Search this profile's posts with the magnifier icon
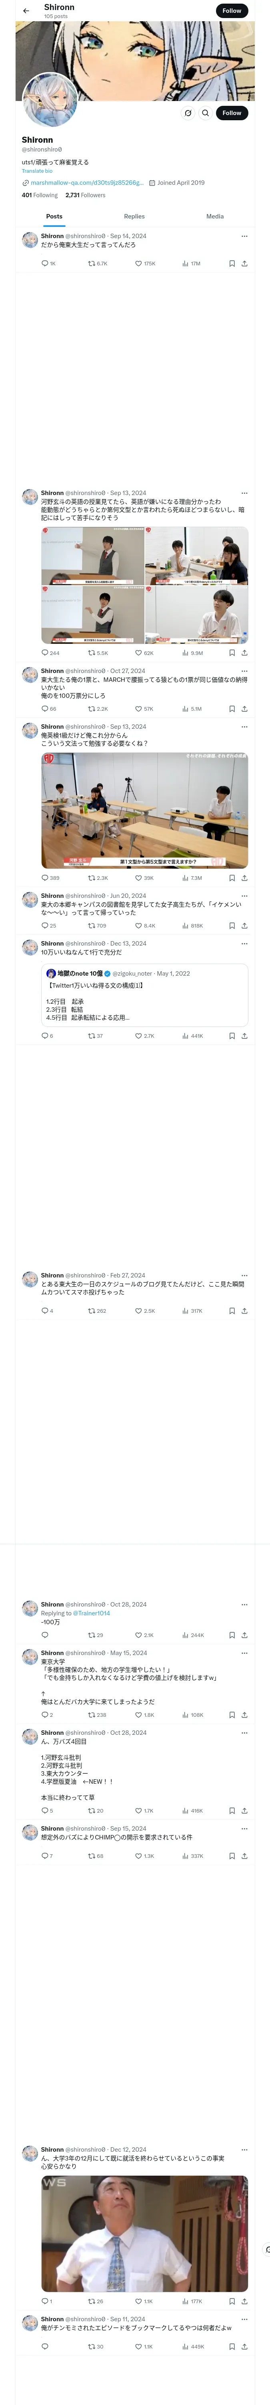 coord(206,113)
